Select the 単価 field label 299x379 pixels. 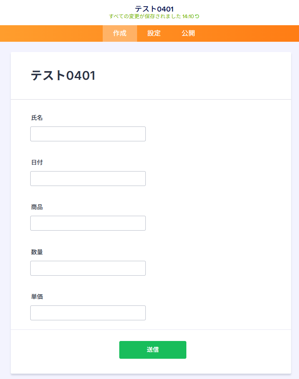(x=37, y=297)
